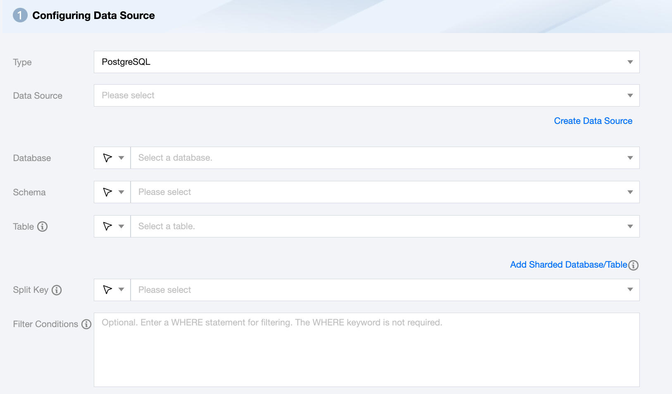Open the Type dropdown showing PostgreSQL
Viewport: 672px width, 394px height.
point(367,62)
